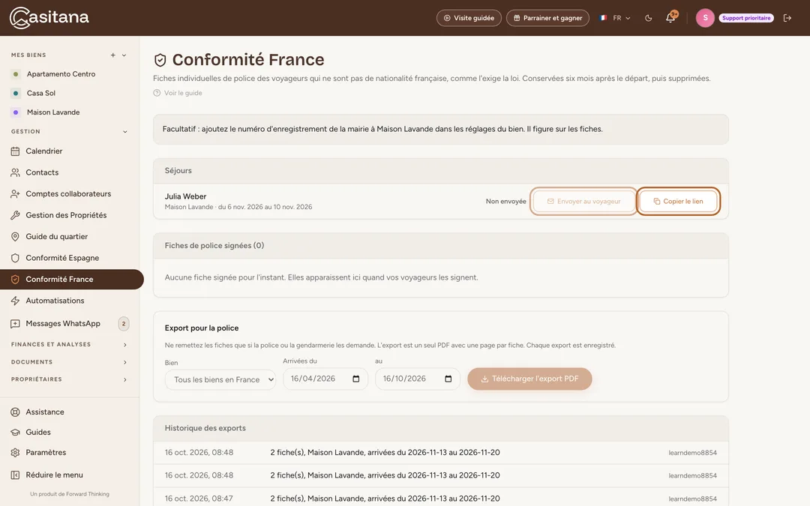Open Comptes collaborateurs

[x=70, y=193]
